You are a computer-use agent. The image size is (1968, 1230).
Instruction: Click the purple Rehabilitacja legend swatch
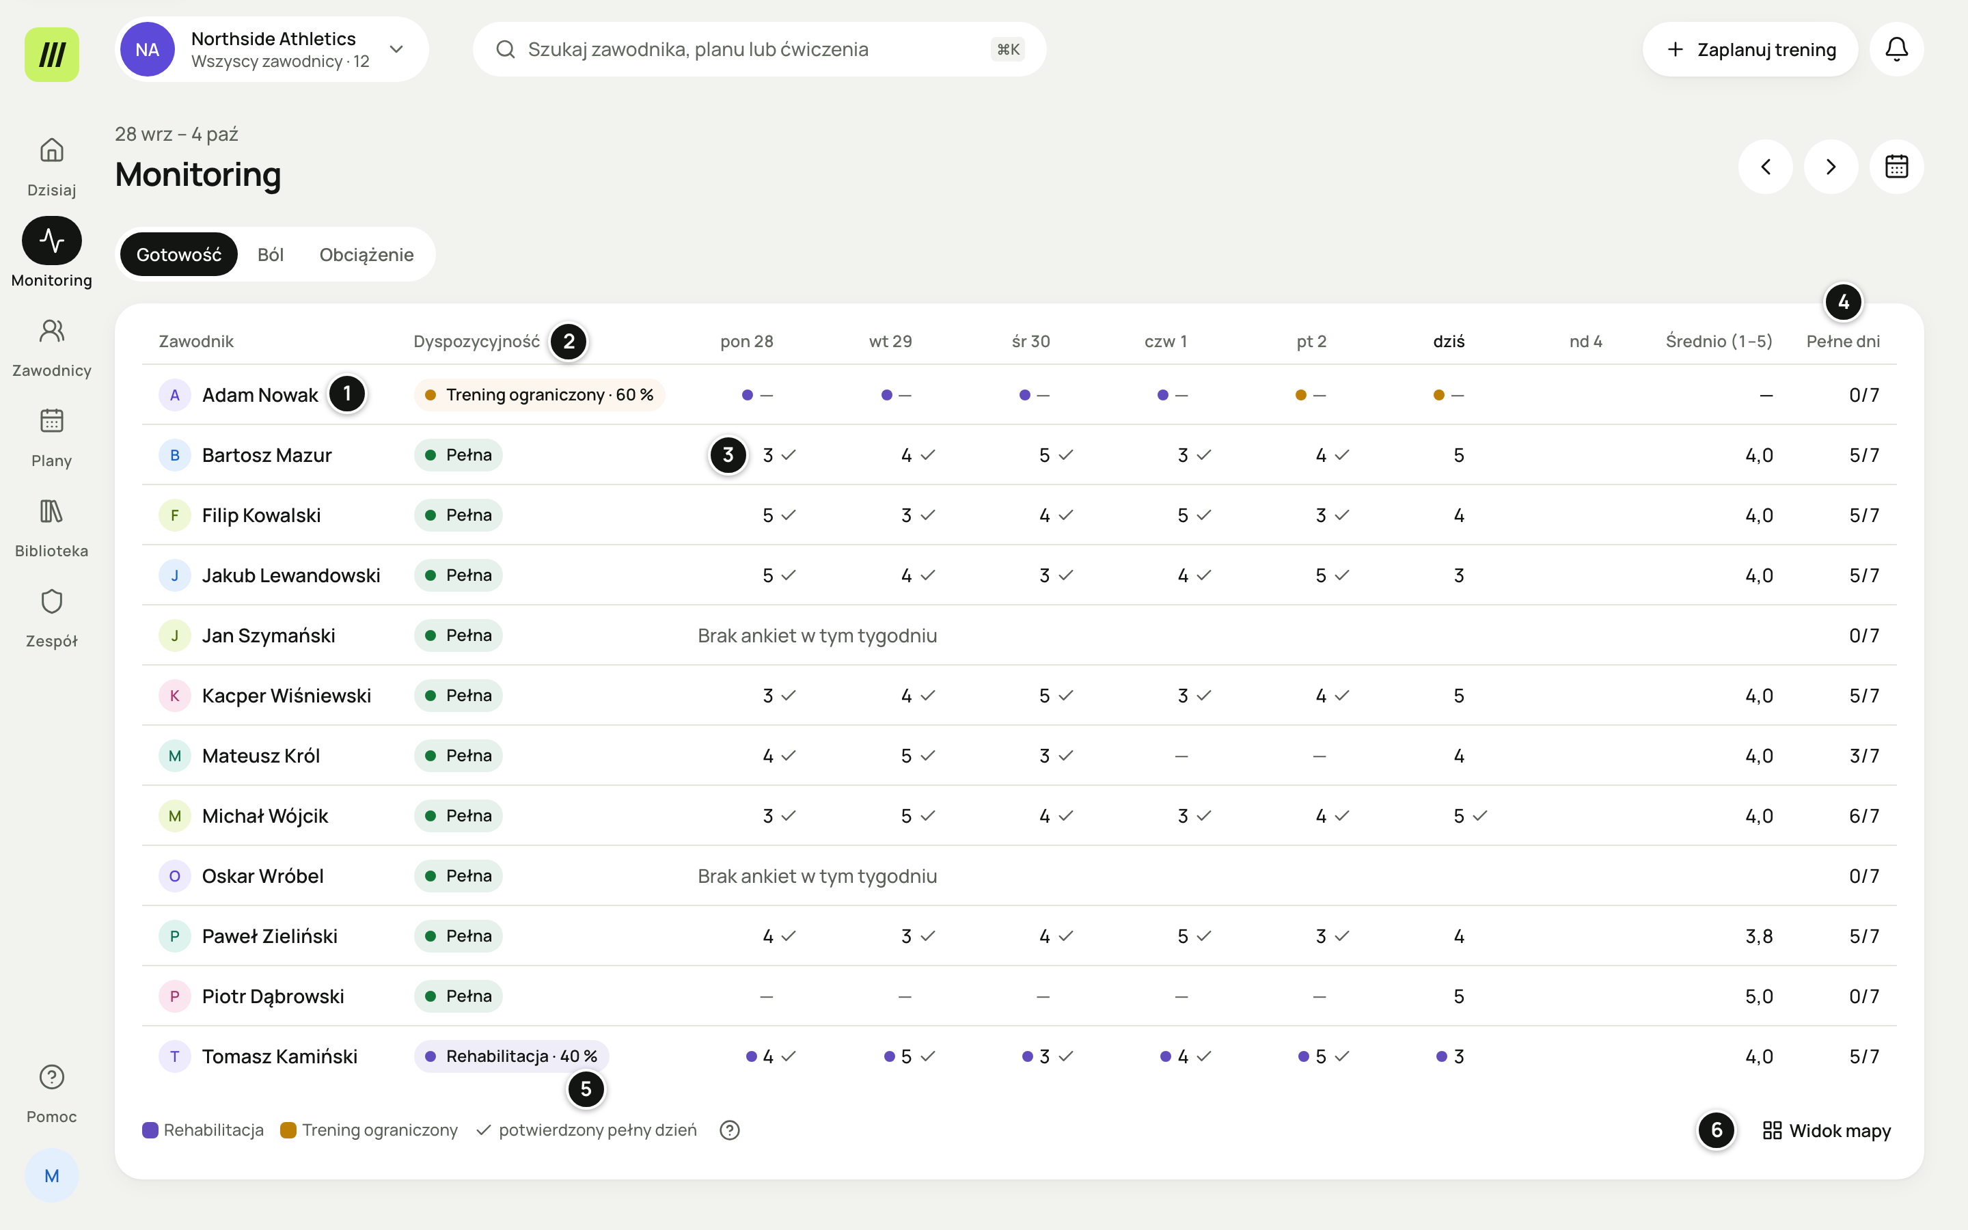pyautogui.click(x=150, y=1130)
